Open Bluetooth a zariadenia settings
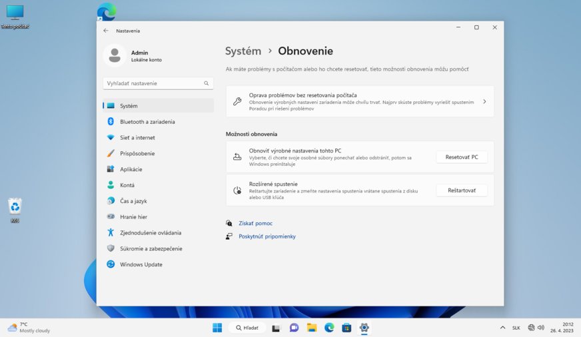 click(x=147, y=122)
